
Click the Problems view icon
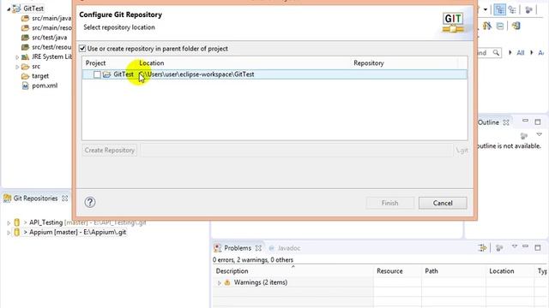[x=217, y=248]
